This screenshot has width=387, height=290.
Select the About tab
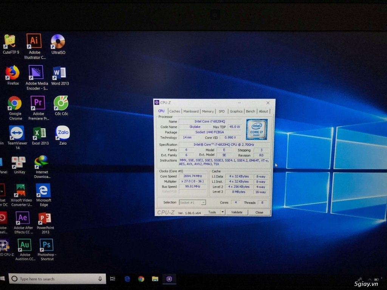pos(263,111)
